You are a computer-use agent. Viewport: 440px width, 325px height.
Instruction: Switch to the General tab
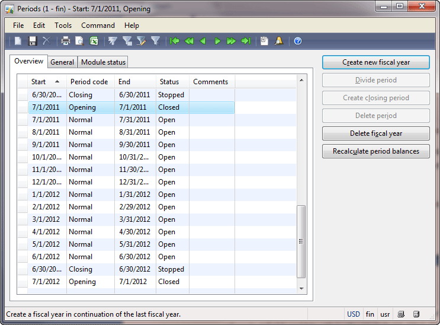tap(62, 62)
